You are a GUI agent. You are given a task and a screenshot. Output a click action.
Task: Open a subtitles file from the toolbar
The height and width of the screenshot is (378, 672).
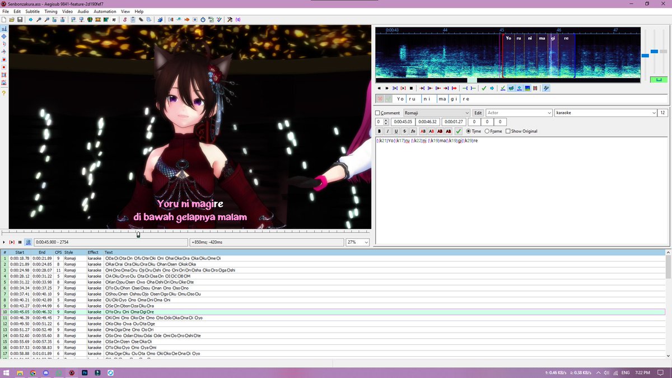click(12, 20)
